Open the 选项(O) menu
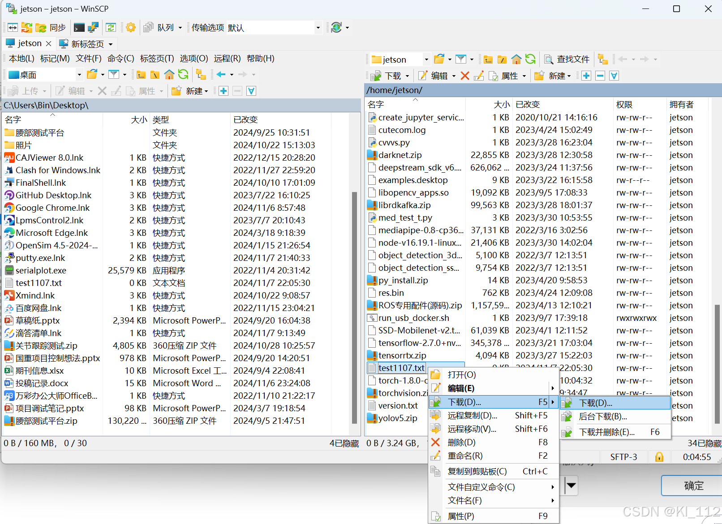 194,59
